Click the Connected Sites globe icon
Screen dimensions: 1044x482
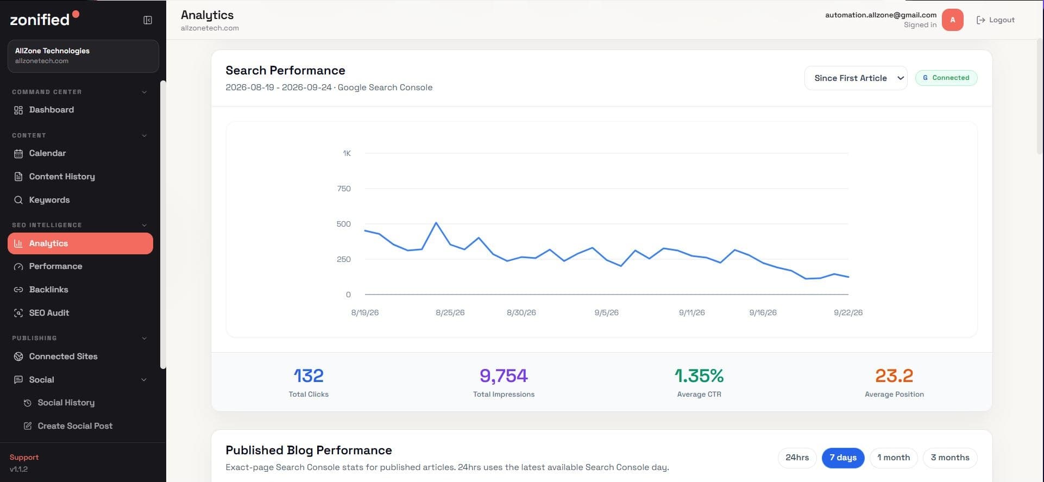point(18,356)
